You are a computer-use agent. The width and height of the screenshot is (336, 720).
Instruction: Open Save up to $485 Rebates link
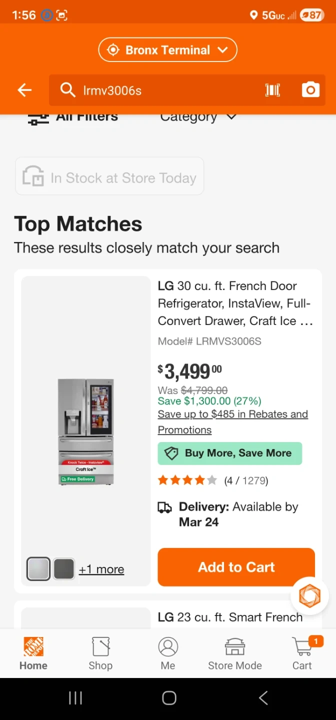tap(232, 421)
